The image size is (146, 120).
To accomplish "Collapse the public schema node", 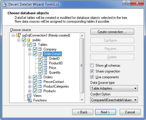I will click(x=19, y=40).
